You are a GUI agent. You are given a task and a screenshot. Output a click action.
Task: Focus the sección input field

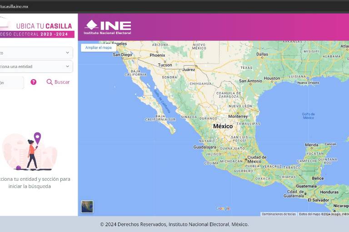point(11,82)
